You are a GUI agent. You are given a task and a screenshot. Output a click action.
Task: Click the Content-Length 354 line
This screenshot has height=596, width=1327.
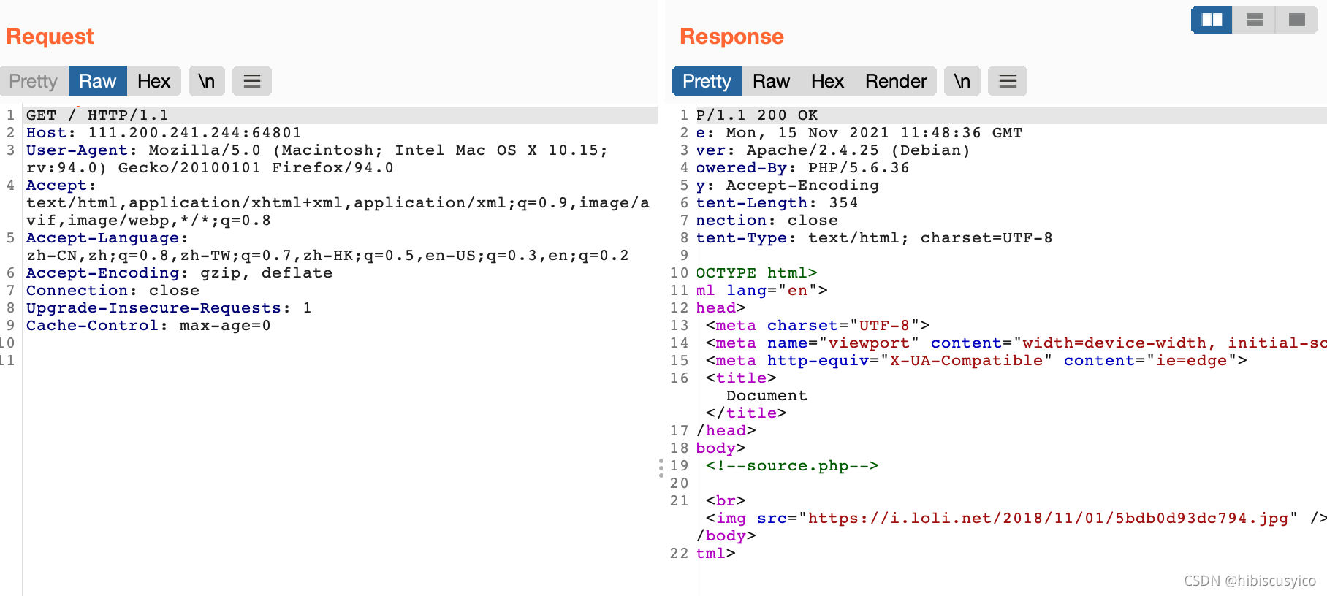coord(777,203)
